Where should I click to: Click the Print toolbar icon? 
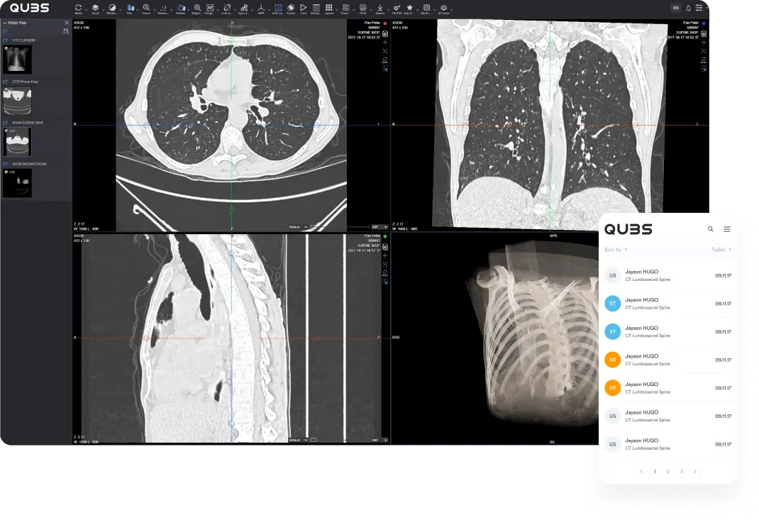(362, 7)
